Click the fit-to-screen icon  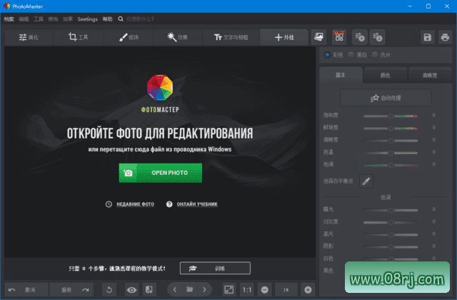[x=228, y=290]
